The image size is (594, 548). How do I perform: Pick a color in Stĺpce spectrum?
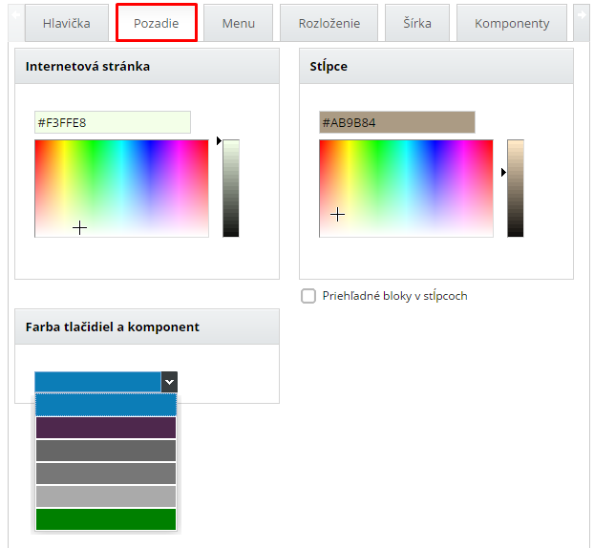406,189
